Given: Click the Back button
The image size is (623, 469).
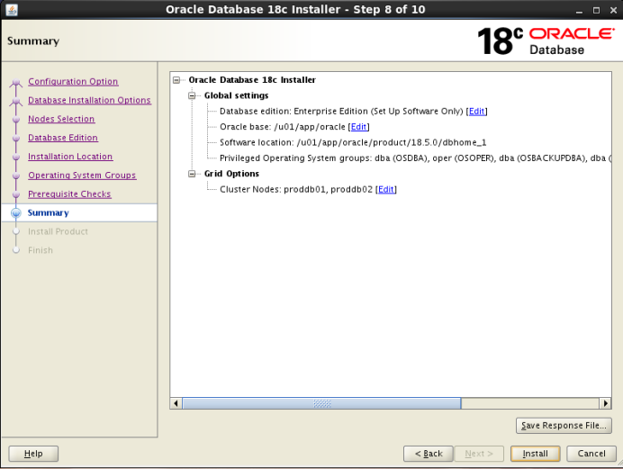Looking at the screenshot, I should 429,454.
